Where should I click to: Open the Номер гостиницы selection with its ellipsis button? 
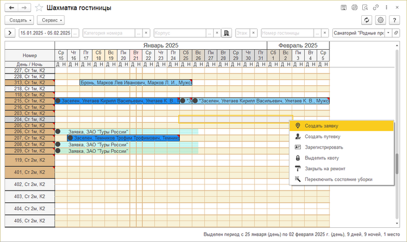click(x=317, y=33)
